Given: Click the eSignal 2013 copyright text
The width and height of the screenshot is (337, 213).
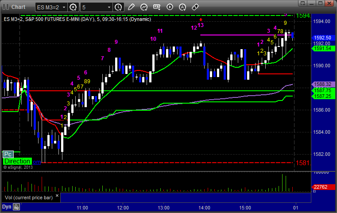Looking at the screenshot, I should click(x=18, y=167).
